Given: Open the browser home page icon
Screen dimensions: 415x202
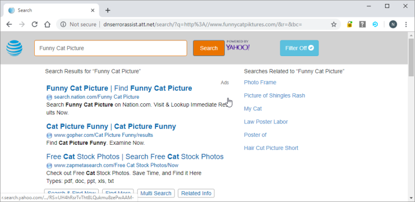Looking at the screenshot, I should click(x=47, y=24).
